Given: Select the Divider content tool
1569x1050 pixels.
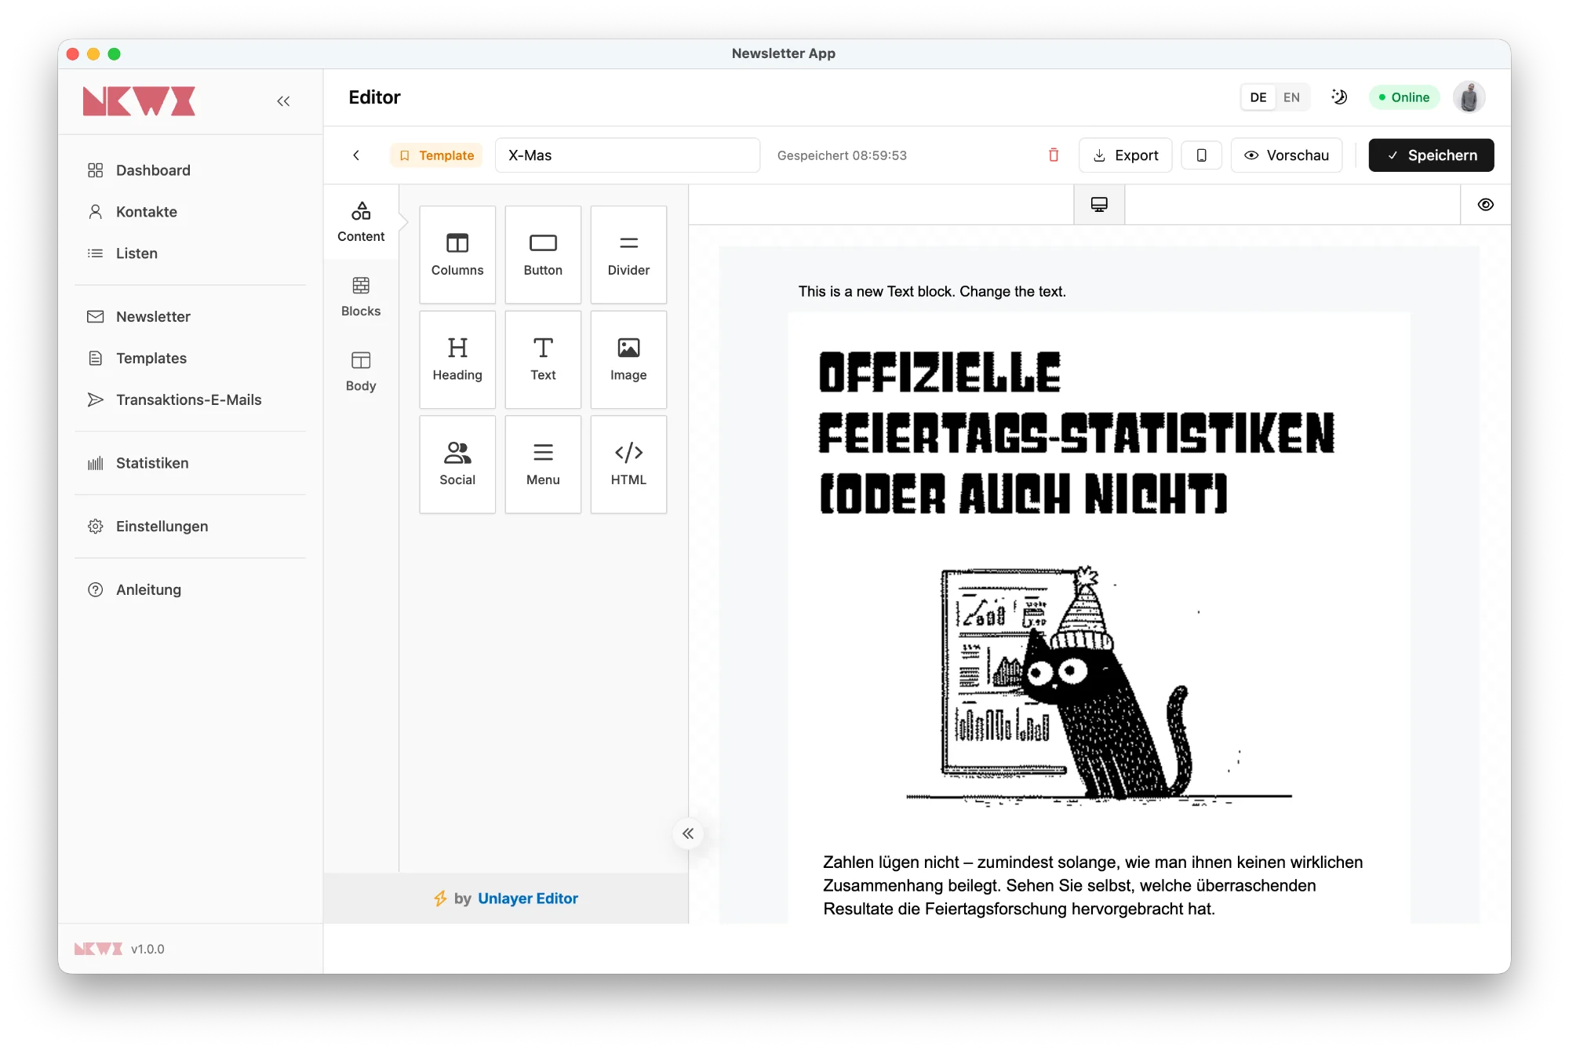Looking at the screenshot, I should 628,254.
